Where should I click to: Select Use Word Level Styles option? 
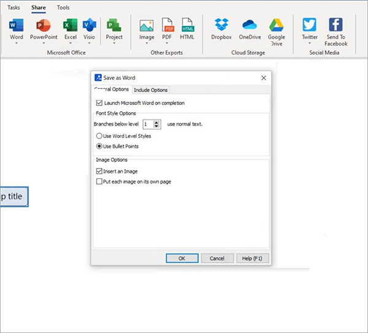[99, 136]
